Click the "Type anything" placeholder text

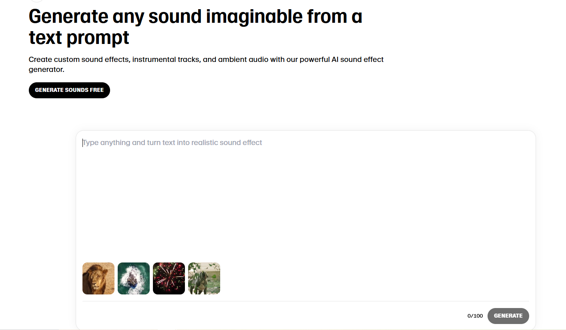[173, 143]
